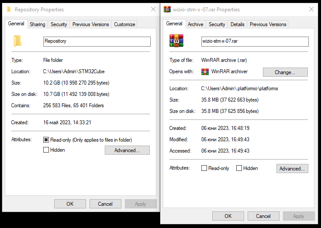Click location C:\Users\Admin\.platformio\platforms
Viewport: 321px width, 228px height.
coord(239,88)
